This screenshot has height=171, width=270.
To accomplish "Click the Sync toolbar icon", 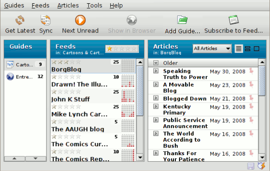I will click(x=45, y=20).
